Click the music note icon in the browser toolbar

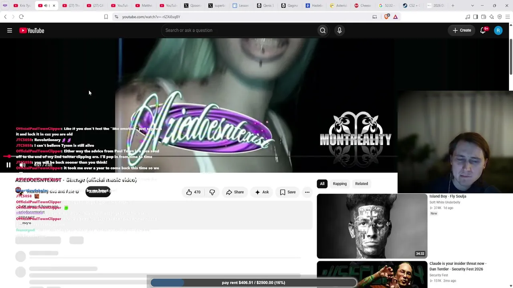coord(468,17)
